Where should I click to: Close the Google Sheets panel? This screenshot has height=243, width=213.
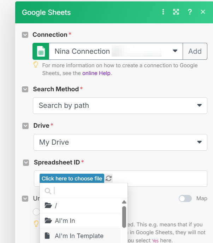point(203,12)
